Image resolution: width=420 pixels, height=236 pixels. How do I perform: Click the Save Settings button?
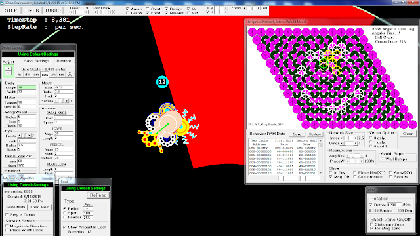click(x=37, y=61)
